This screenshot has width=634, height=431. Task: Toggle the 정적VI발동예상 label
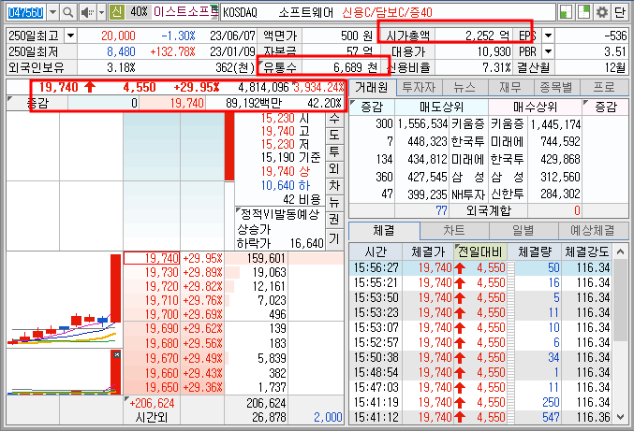[x=278, y=214]
